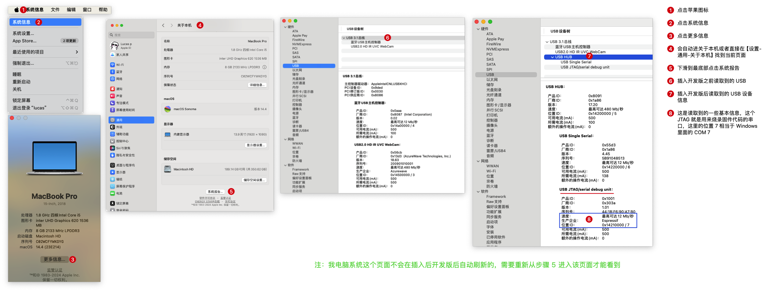Select the 蓝牙 Bluetooth icon in Settings sidebar

(x=112, y=72)
